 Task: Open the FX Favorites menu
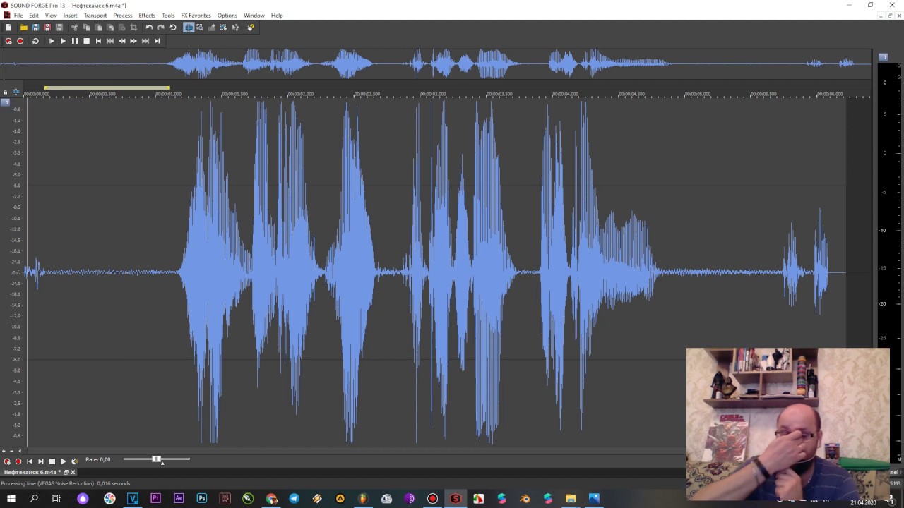196,16
